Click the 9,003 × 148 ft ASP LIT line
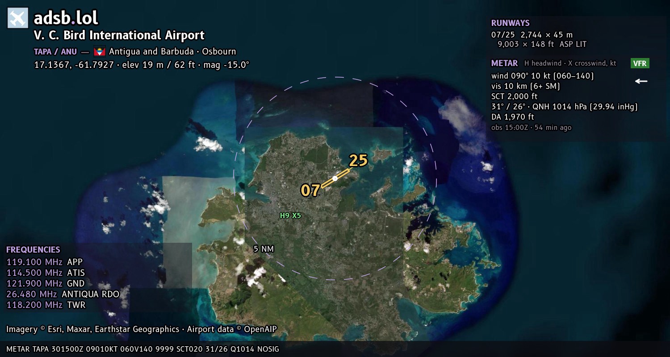This screenshot has height=357, width=670. pyautogui.click(x=542, y=44)
